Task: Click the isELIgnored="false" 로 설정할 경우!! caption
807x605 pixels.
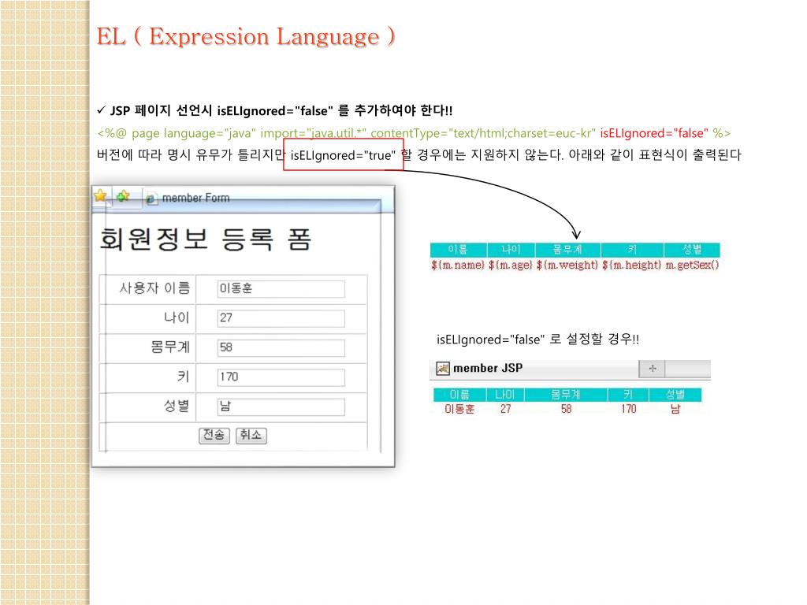Action: (x=537, y=340)
